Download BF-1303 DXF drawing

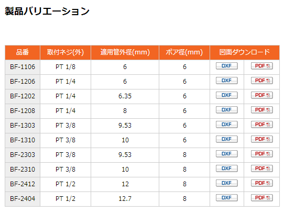click(x=226, y=125)
